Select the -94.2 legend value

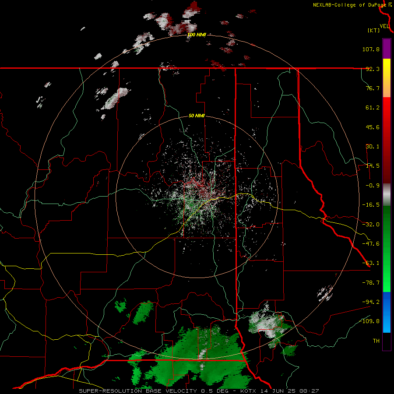371,302
